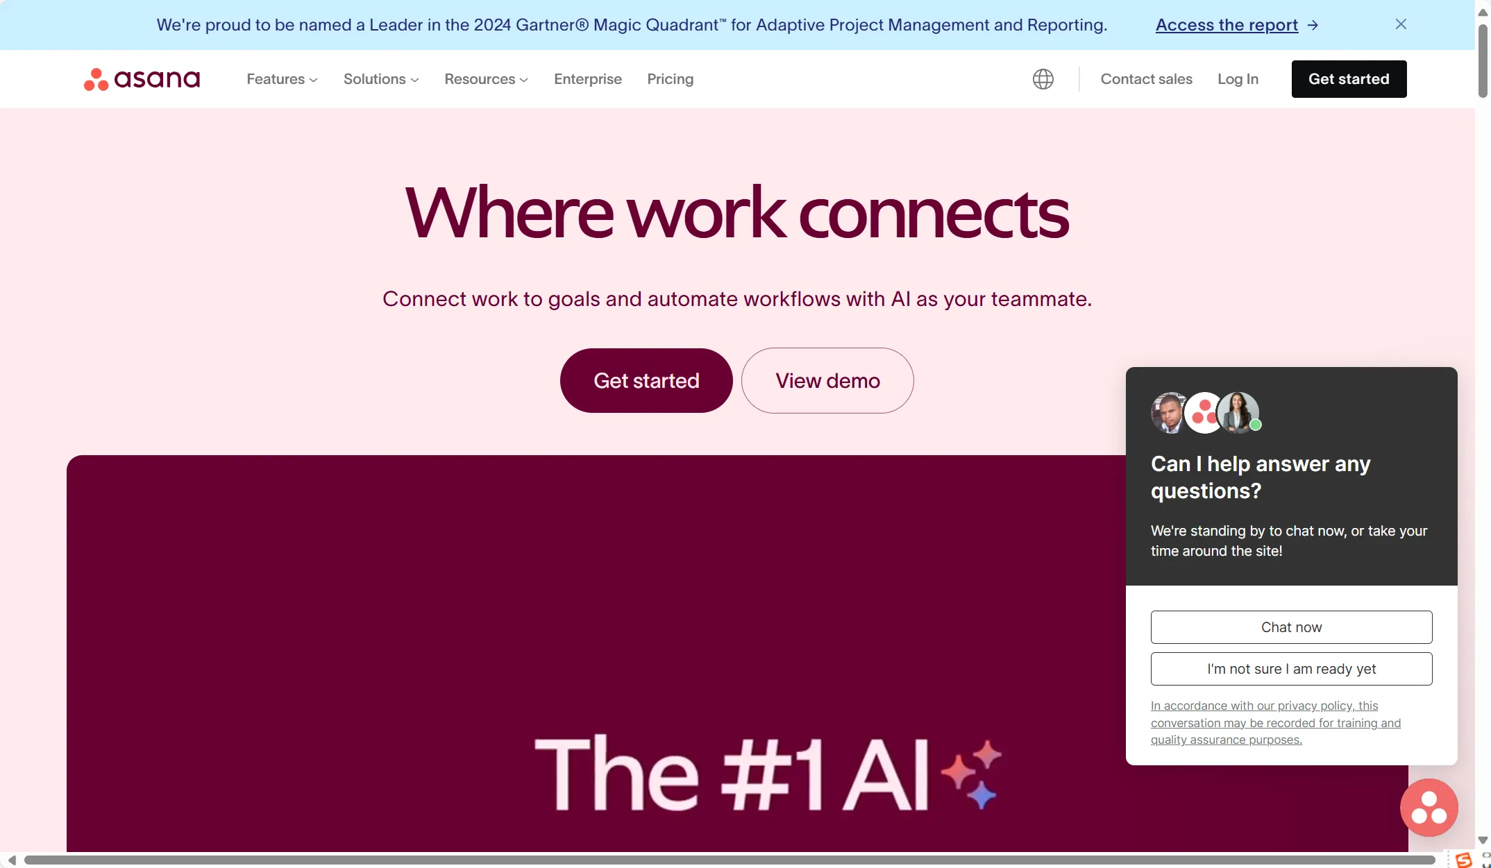Expand the Resources navigation dropdown
Image resolution: width=1491 pixels, height=868 pixels.
(486, 78)
